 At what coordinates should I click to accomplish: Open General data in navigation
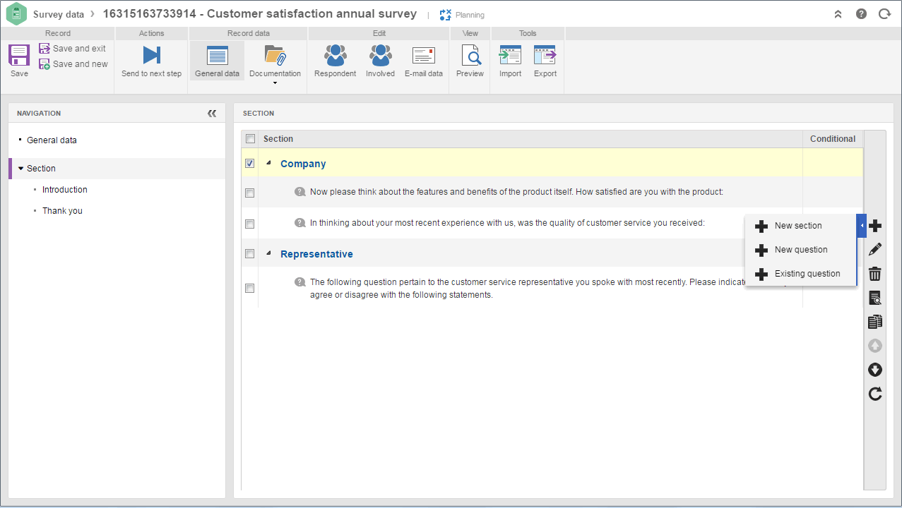(52, 140)
